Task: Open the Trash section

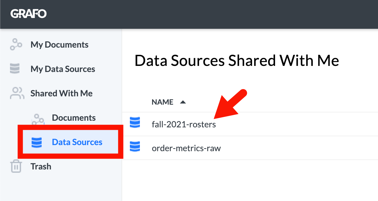Action: coord(41,166)
